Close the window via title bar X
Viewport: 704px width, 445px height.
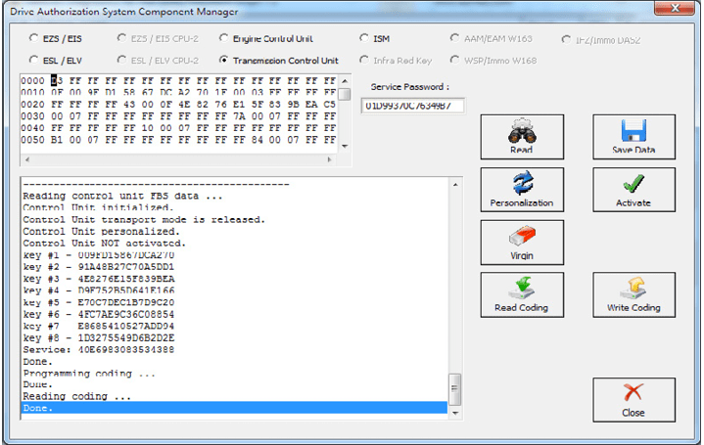(680, 10)
